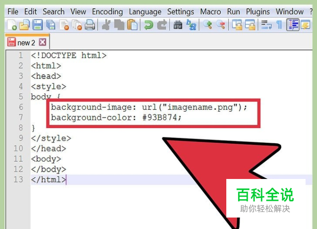317x229 pixels.
Task: Click the </style> closing tag line
Action: click(x=51, y=138)
